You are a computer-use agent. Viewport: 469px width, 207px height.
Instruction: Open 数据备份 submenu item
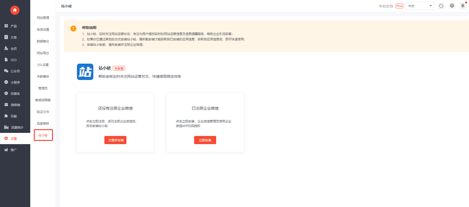coord(43,41)
